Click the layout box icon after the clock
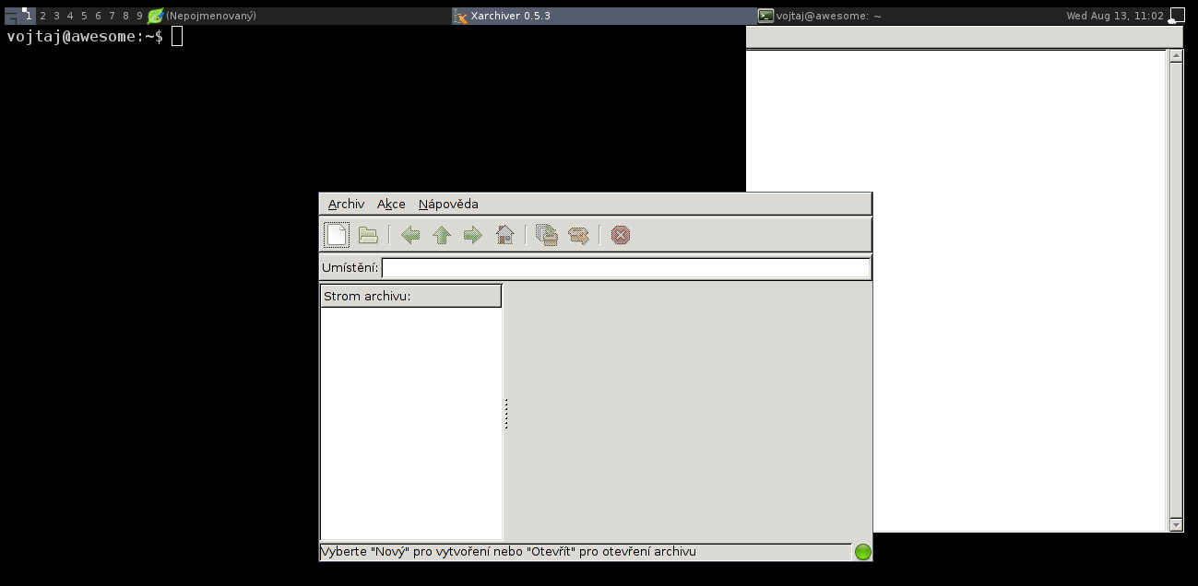The width and height of the screenshot is (1198, 586). (x=1177, y=16)
